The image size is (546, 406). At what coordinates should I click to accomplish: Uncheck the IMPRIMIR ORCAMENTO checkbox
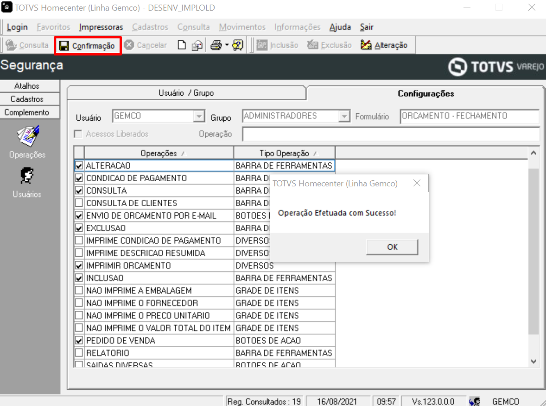point(79,266)
